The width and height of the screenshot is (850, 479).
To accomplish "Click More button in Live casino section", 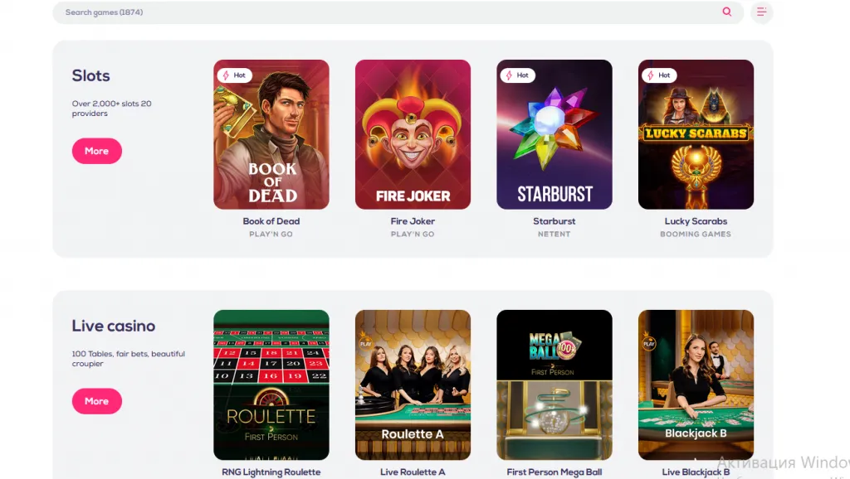I will [97, 401].
